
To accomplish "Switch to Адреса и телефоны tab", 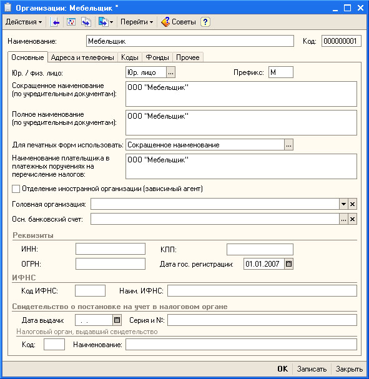I will [x=82, y=57].
